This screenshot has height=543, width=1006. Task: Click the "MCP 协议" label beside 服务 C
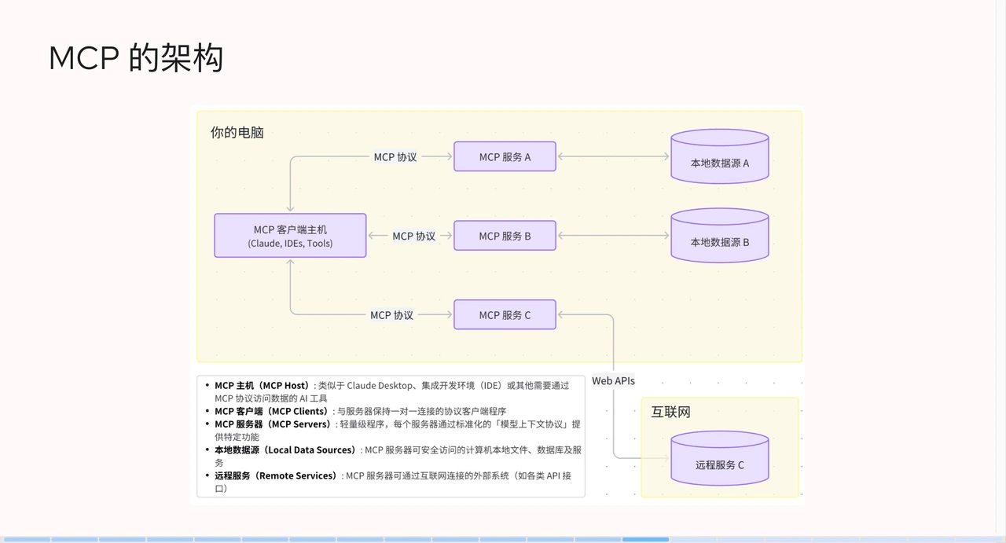(392, 314)
